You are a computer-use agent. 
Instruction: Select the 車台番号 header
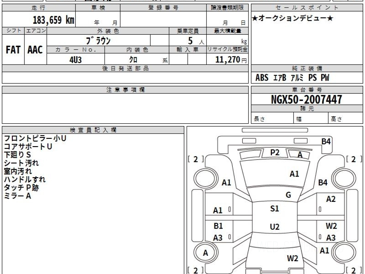[307, 90]
